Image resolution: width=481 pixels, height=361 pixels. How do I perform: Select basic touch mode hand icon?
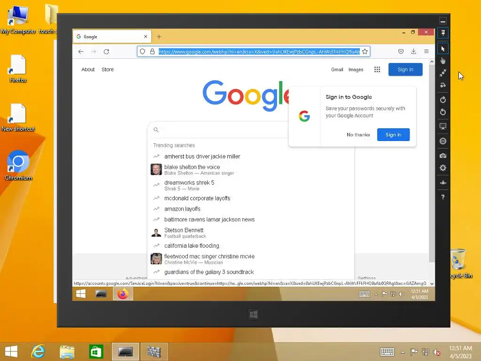pos(442,61)
